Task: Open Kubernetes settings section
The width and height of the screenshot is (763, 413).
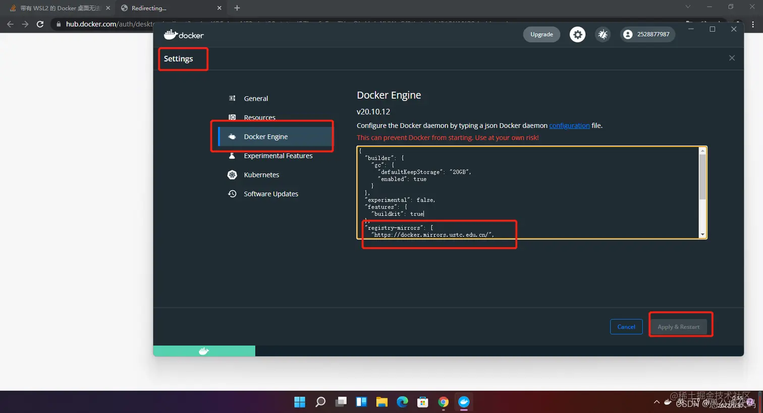Action: click(x=261, y=175)
